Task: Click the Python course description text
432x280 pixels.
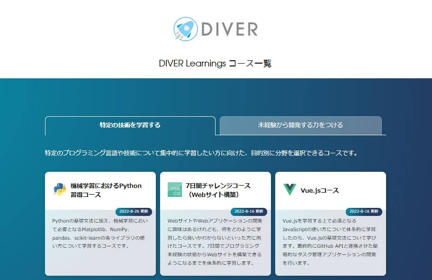Action: 100,233
